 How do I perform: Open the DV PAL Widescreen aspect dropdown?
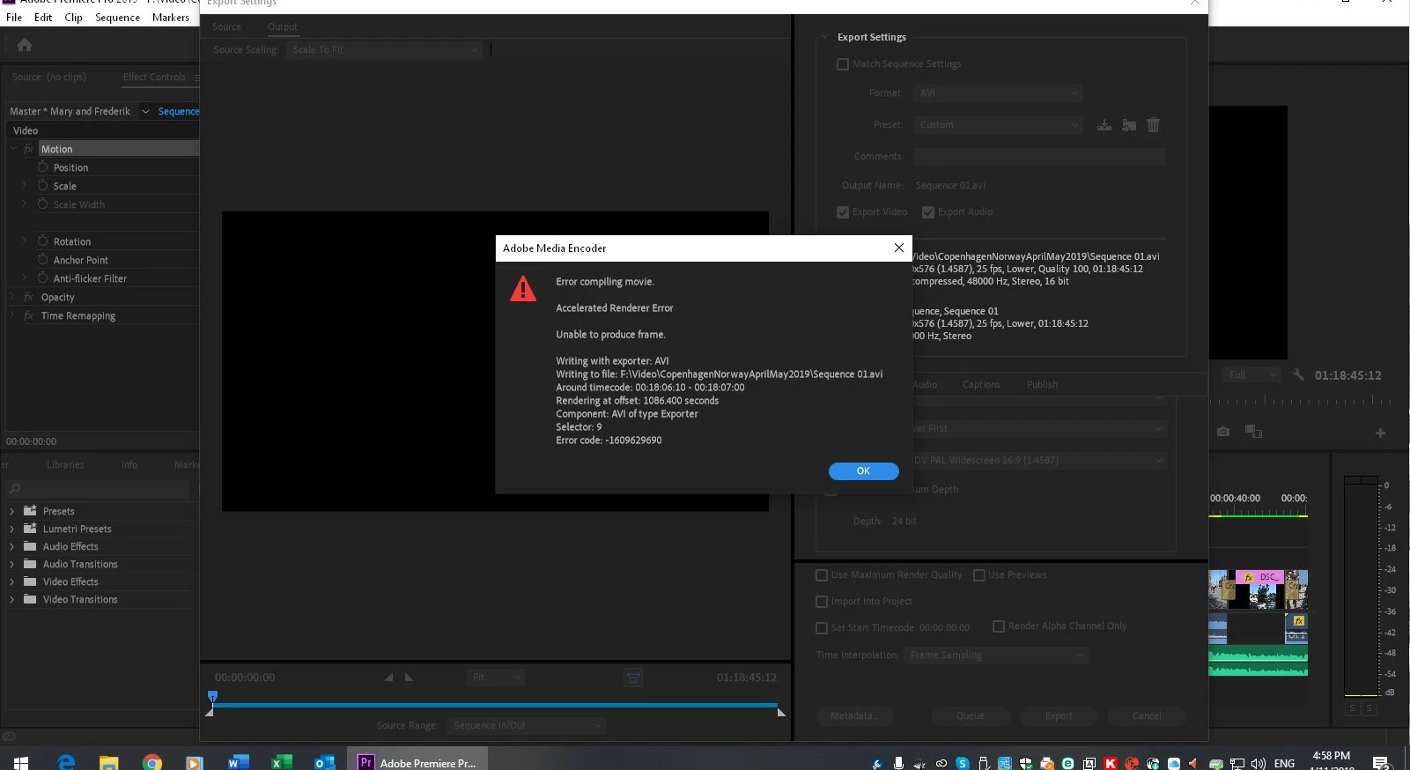point(1039,460)
